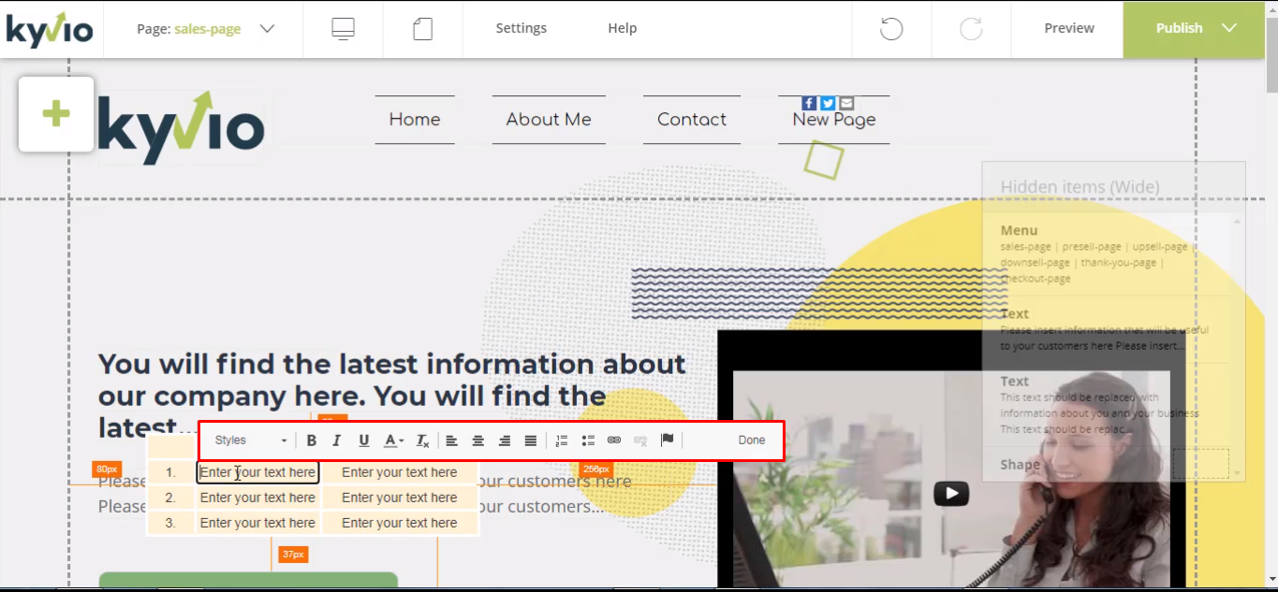Undo the last action
The image size is (1278, 592).
(891, 29)
